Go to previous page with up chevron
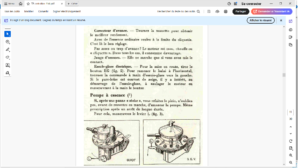 tap(290, 127)
